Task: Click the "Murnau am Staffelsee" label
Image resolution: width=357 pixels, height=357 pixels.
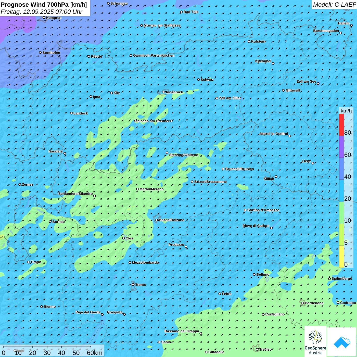Action: pos(162,25)
